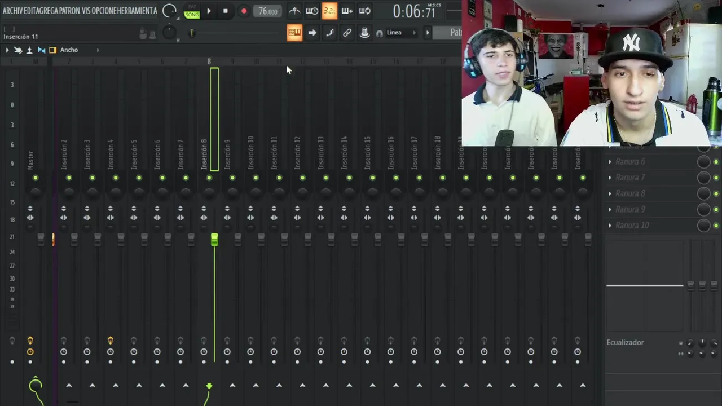The height and width of the screenshot is (406, 722).
Task: Toggle typing keyboard to piano icon
Action: (294, 33)
